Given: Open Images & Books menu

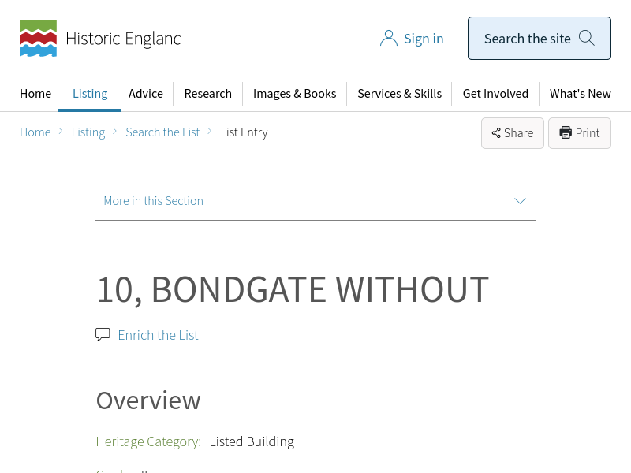Looking at the screenshot, I should tap(294, 93).
